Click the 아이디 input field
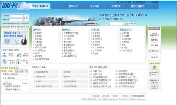This screenshot has height=105, width=177. [16, 16]
